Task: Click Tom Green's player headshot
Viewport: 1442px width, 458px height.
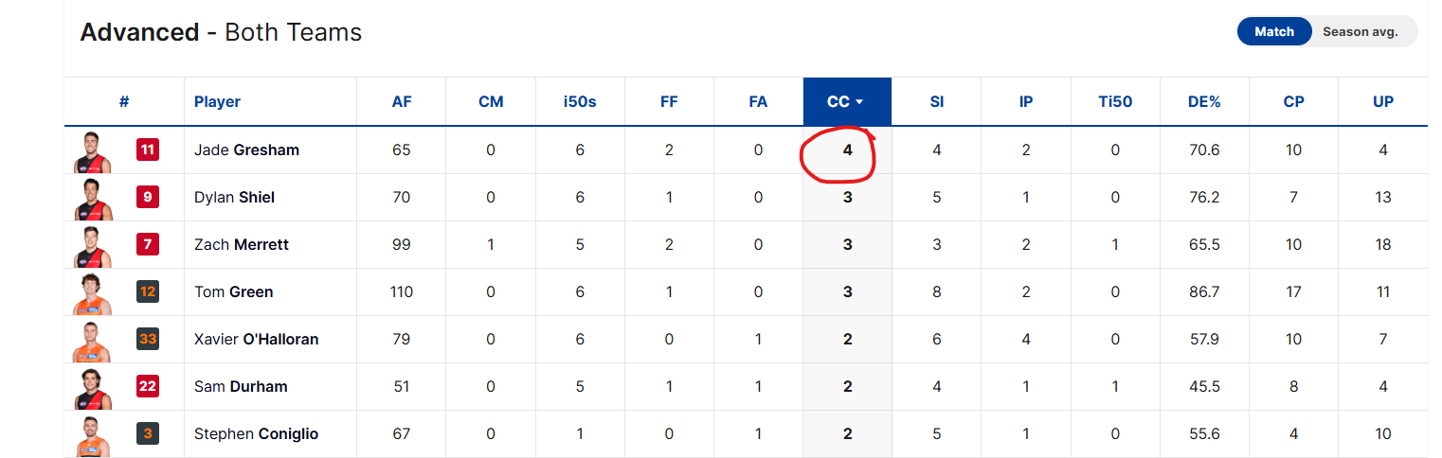Action: pos(92,293)
